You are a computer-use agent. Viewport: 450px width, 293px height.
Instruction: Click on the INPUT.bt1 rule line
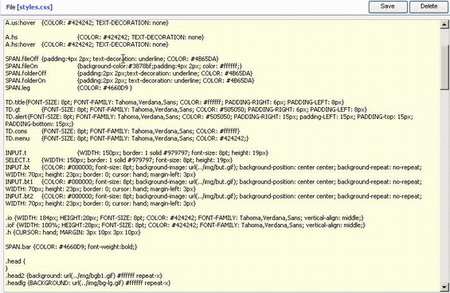pos(213,186)
